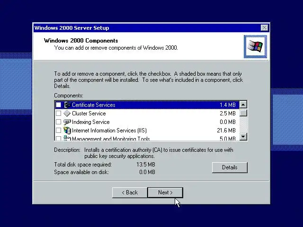Click the Windows flag logo icon

[255, 46]
